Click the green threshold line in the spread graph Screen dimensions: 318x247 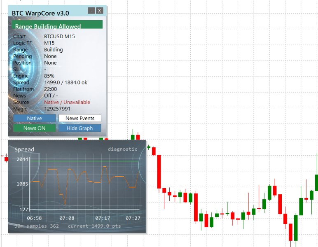pos(85,161)
